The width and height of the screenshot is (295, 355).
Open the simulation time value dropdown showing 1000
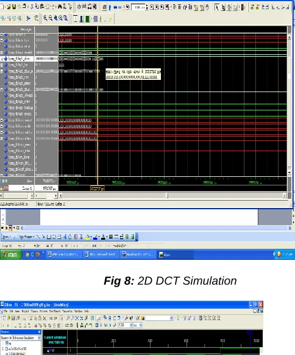[131, 325]
